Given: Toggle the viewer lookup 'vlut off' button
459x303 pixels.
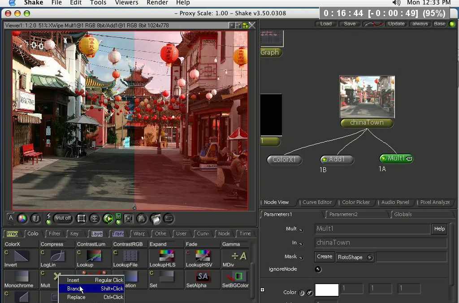Looking at the screenshot, I should pyautogui.click(x=63, y=218).
